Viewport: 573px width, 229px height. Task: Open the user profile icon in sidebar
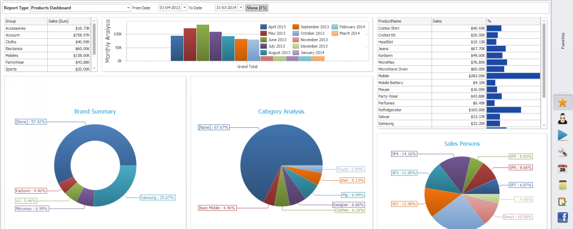coord(562,119)
